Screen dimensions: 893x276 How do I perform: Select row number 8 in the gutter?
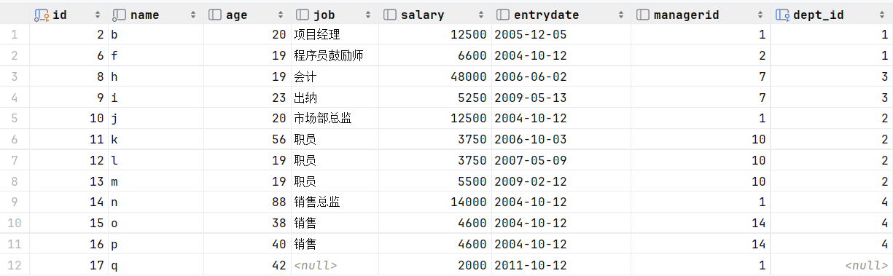tap(15, 181)
